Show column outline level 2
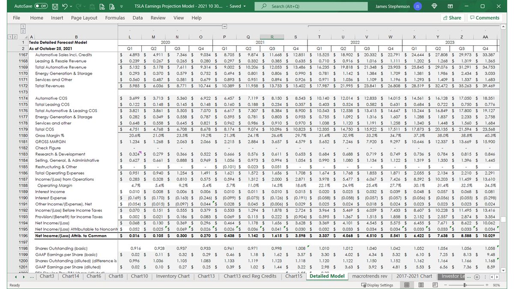Viewport: 514px width, 289px height. coord(22,31)
